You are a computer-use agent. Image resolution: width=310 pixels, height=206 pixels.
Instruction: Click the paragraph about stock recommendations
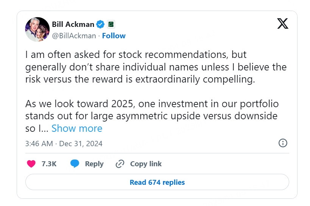point(156,67)
